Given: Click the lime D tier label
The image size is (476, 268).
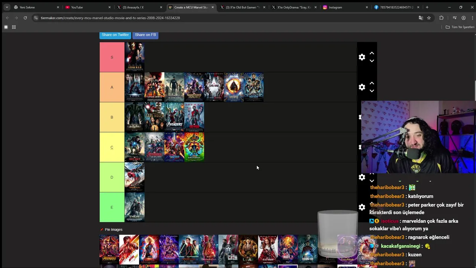Looking at the screenshot, I should click(112, 177).
